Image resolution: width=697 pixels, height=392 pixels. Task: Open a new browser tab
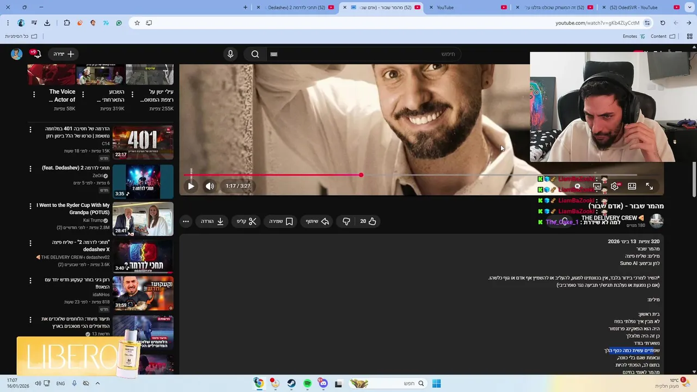coord(245,8)
